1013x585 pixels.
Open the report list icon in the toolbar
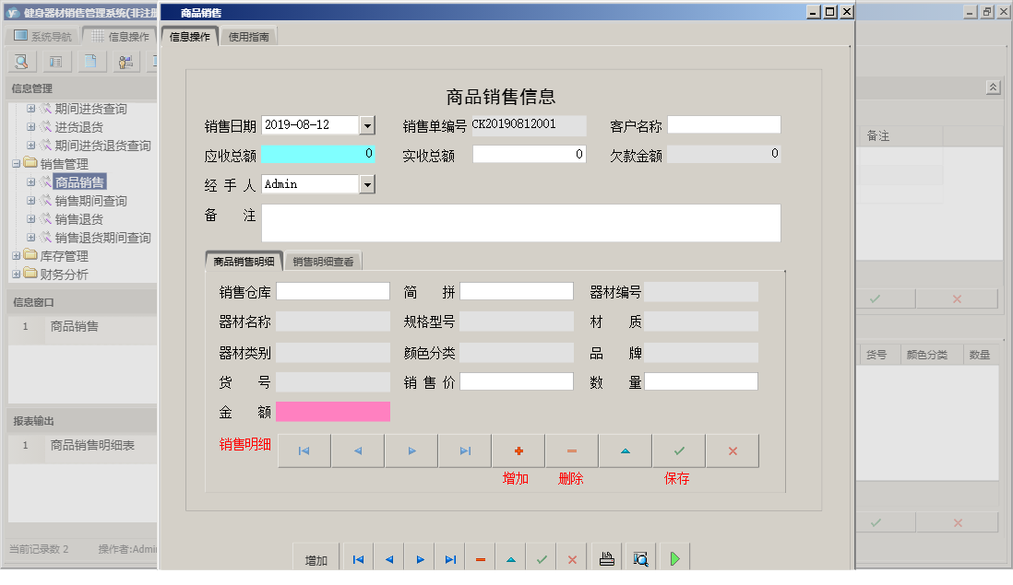(57, 59)
